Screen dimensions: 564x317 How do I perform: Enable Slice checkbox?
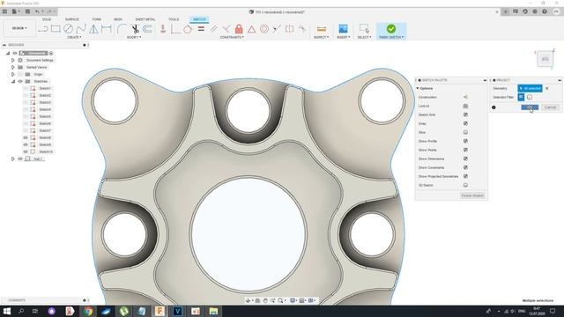point(465,132)
